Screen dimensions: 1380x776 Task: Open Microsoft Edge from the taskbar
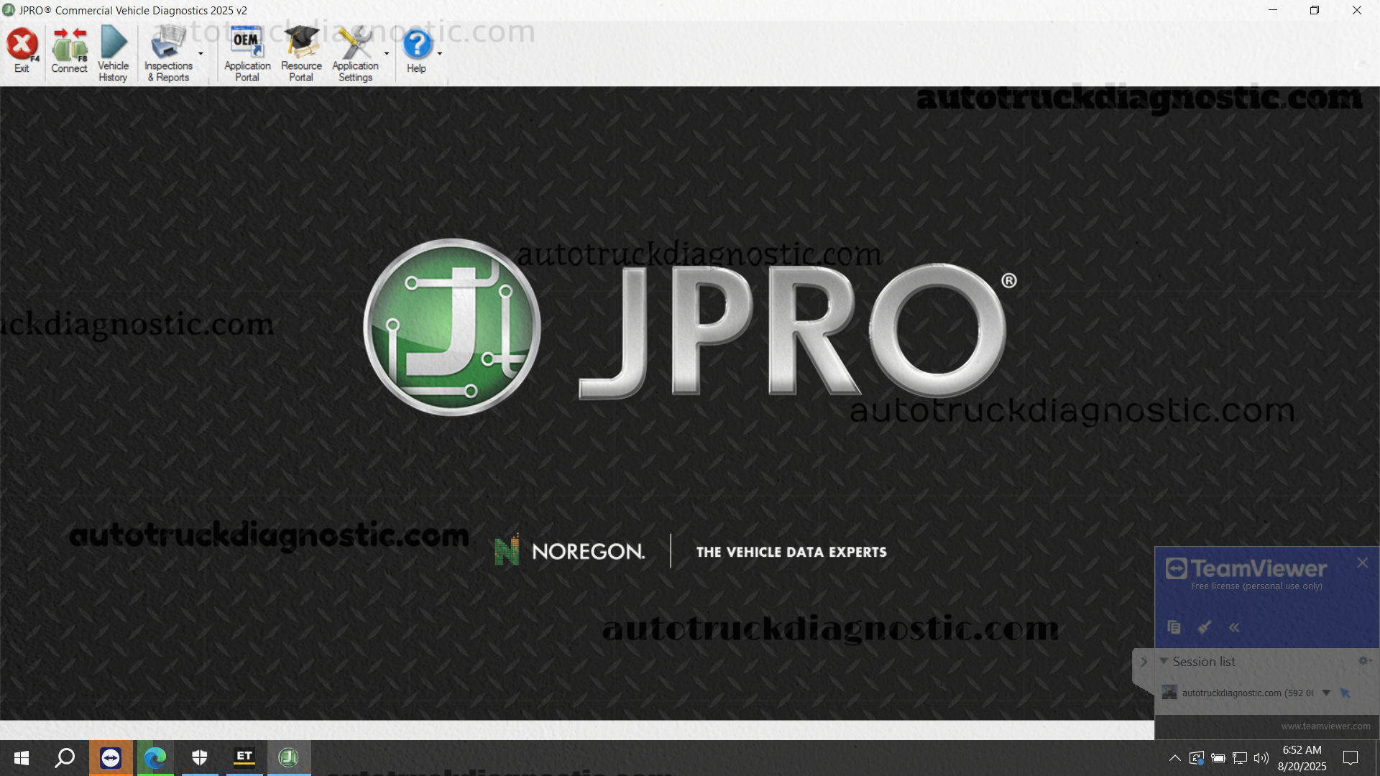[155, 757]
